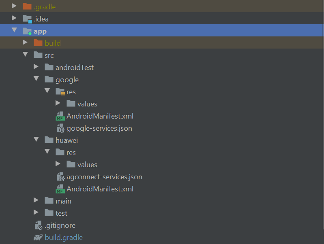This screenshot has width=324, height=244.
Task: Expand the values arrow under huawei res
Action: 58,164
